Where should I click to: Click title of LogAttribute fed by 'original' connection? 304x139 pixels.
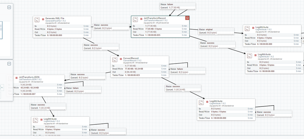[x=262, y=27]
